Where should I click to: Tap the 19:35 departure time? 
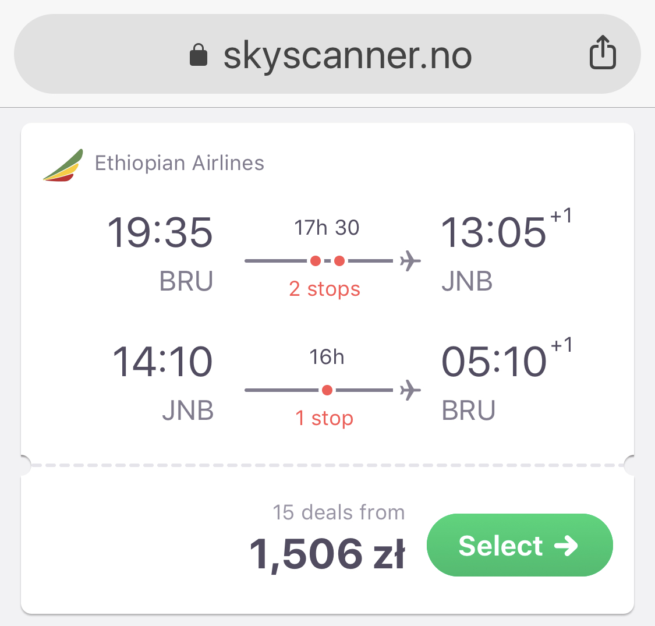[160, 232]
